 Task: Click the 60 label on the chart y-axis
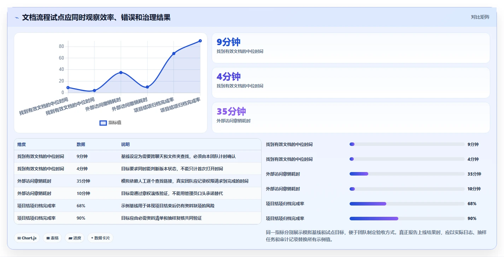click(61, 58)
